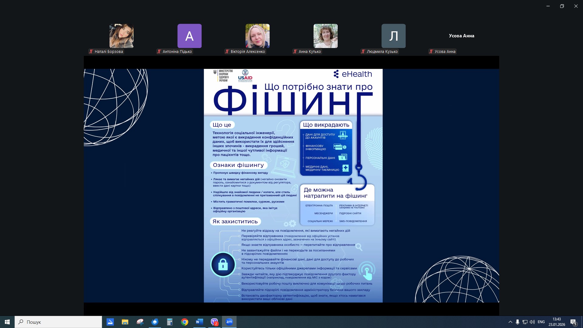Open File Explorer folder icon
The width and height of the screenshot is (583, 328).
(125, 322)
